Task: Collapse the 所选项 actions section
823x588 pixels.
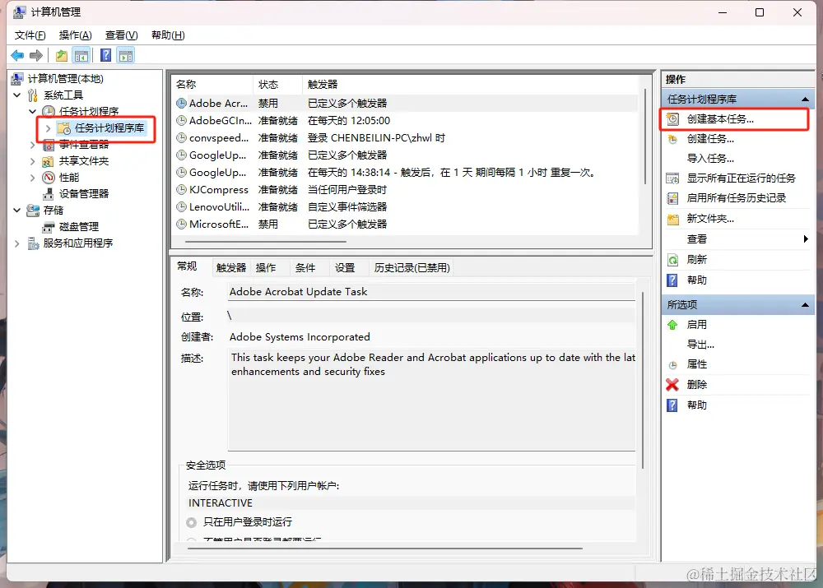Action: [805, 305]
